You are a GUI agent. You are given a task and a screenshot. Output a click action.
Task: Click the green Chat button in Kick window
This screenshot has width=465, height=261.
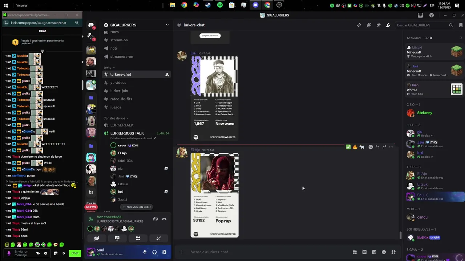(x=75, y=253)
